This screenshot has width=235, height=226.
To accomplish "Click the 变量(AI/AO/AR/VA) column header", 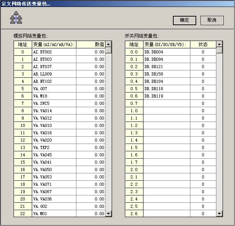I will pos(54,45).
